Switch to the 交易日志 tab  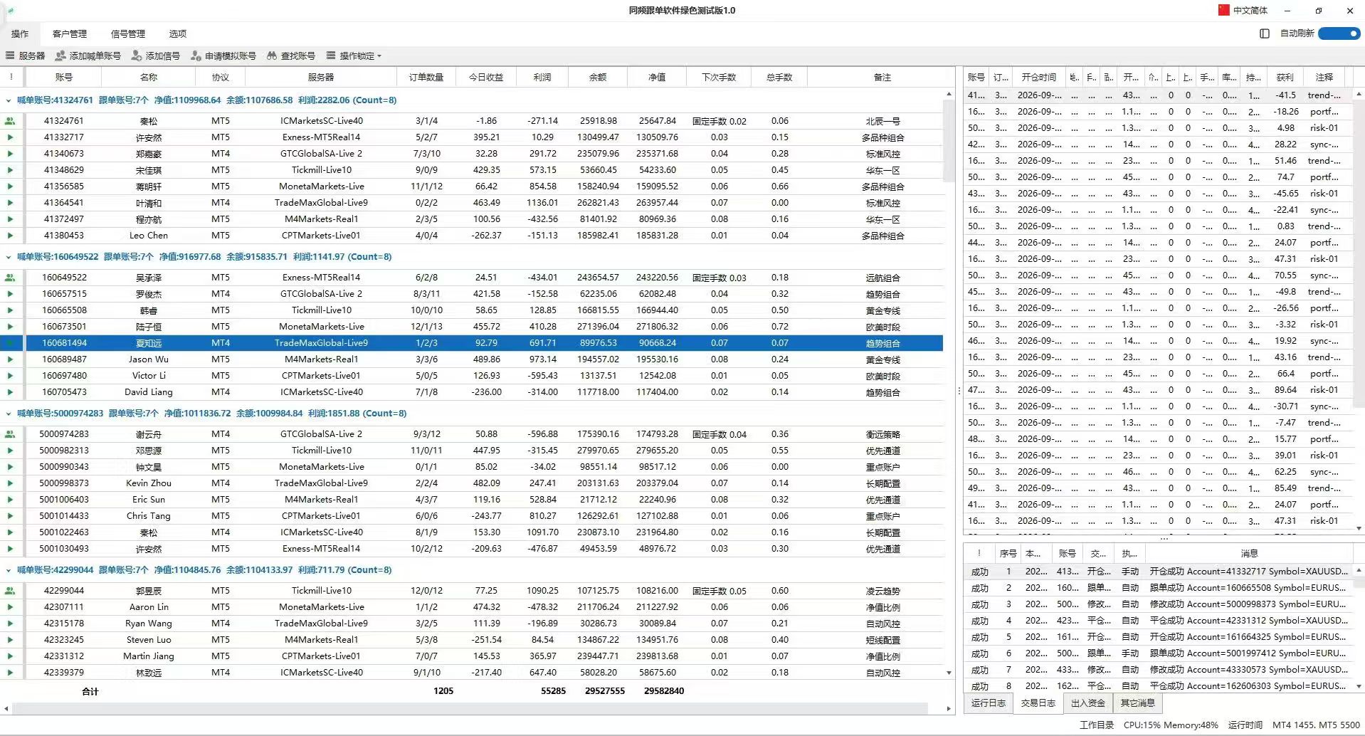point(1038,703)
